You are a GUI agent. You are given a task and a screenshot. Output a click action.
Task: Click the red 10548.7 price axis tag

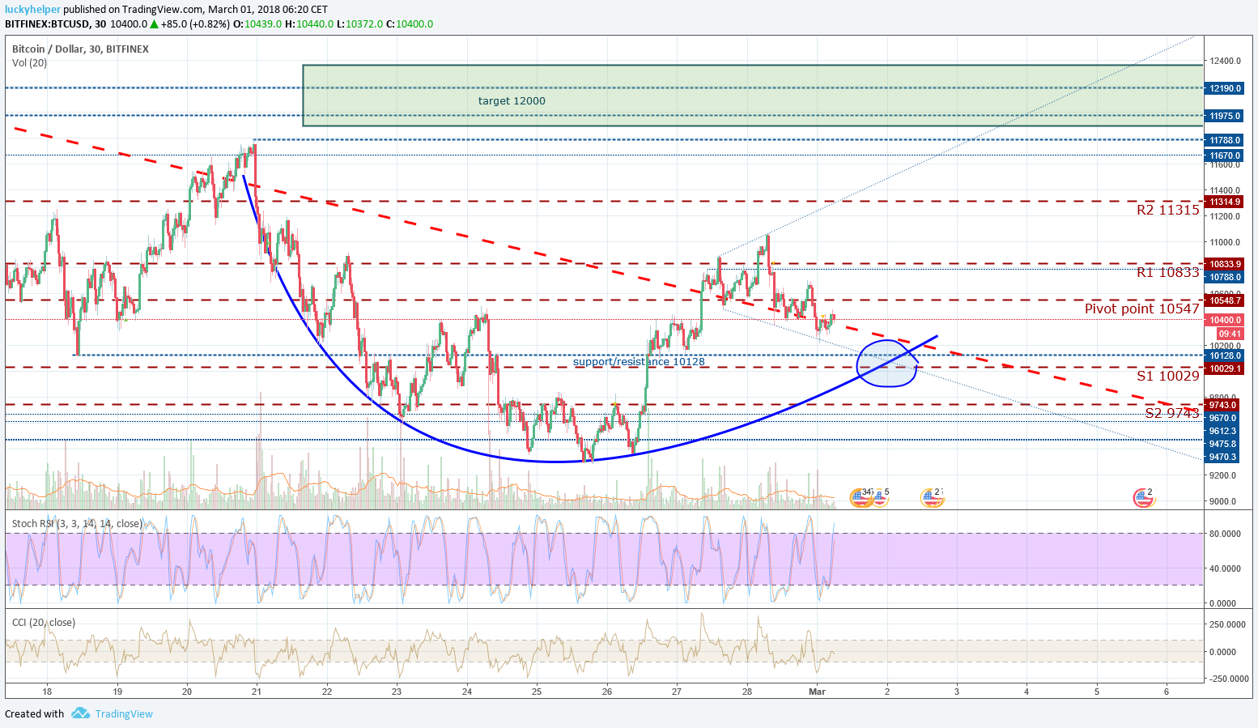click(1226, 300)
